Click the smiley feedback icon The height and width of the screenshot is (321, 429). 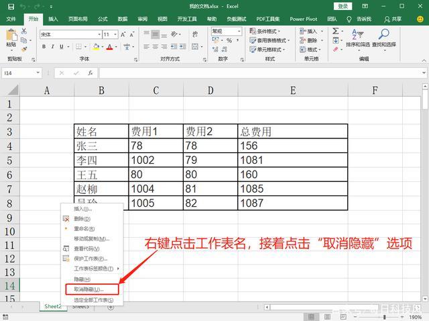[x=420, y=19]
